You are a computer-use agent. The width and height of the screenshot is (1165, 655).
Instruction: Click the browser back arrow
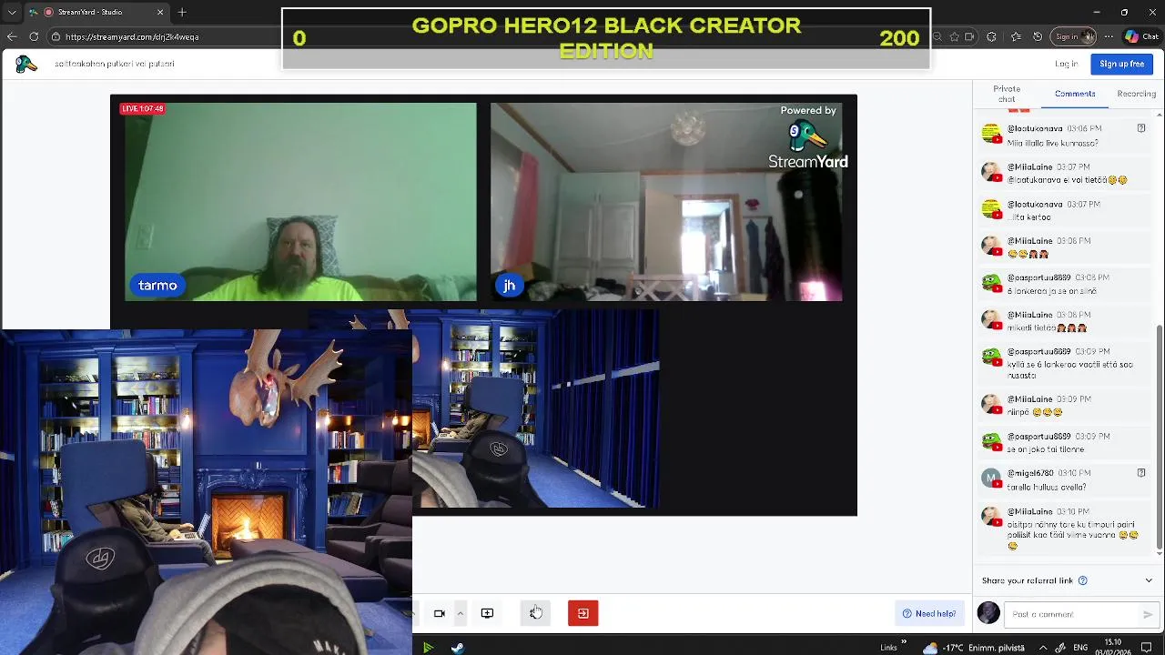(x=12, y=36)
